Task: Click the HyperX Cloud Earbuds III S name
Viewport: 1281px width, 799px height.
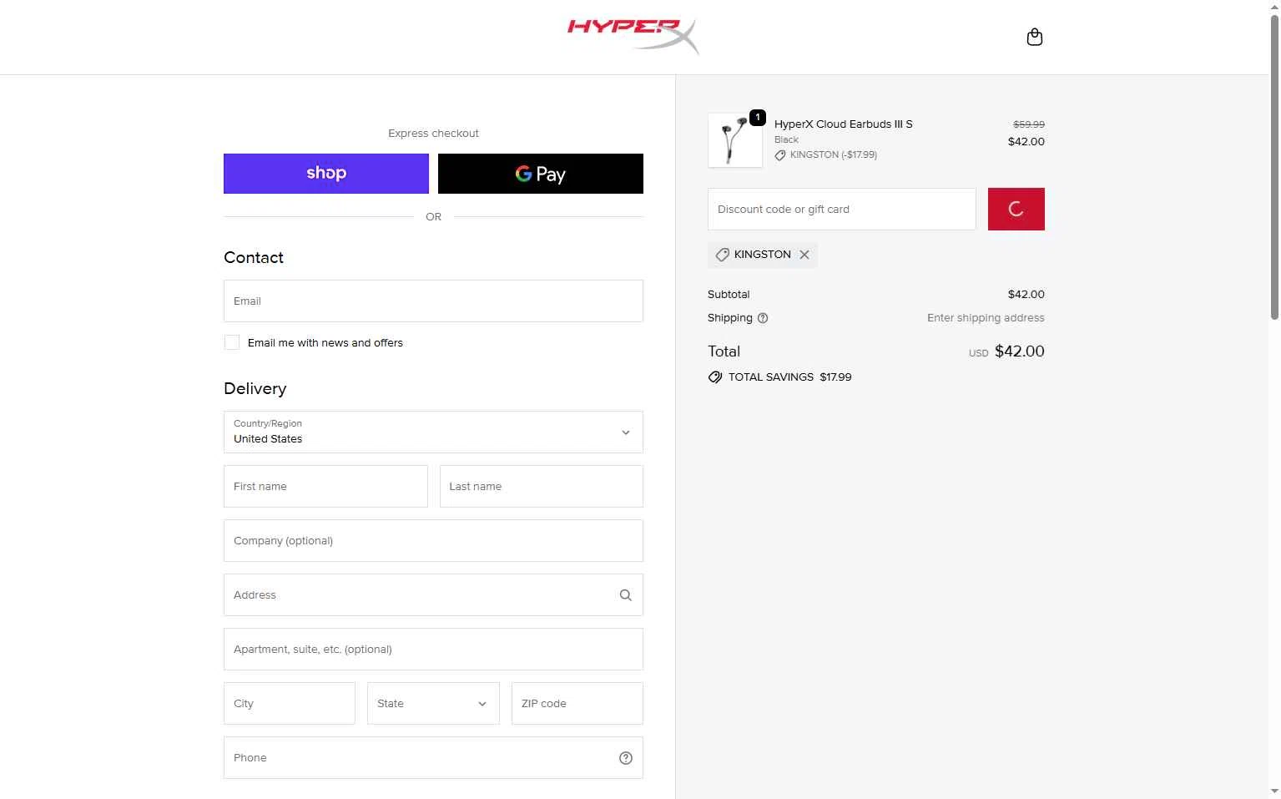Action: point(844,124)
